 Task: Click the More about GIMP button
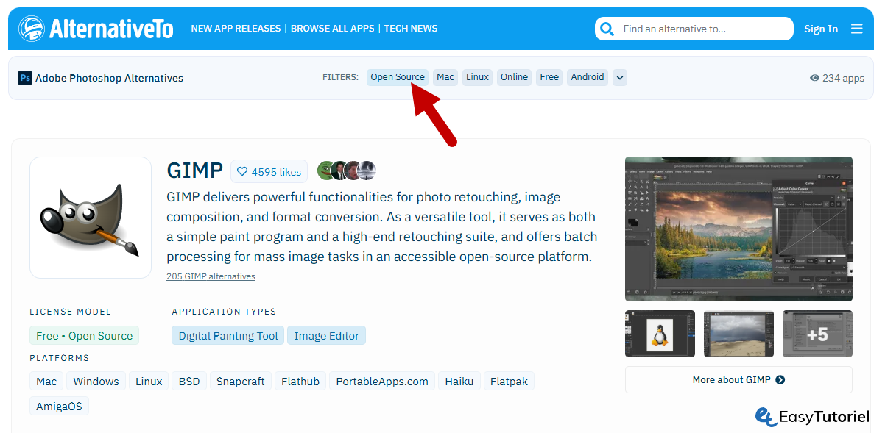click(x=738, y=380)
